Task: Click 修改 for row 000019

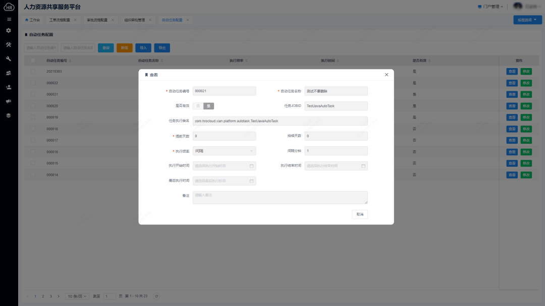Action: coord(526,117)
